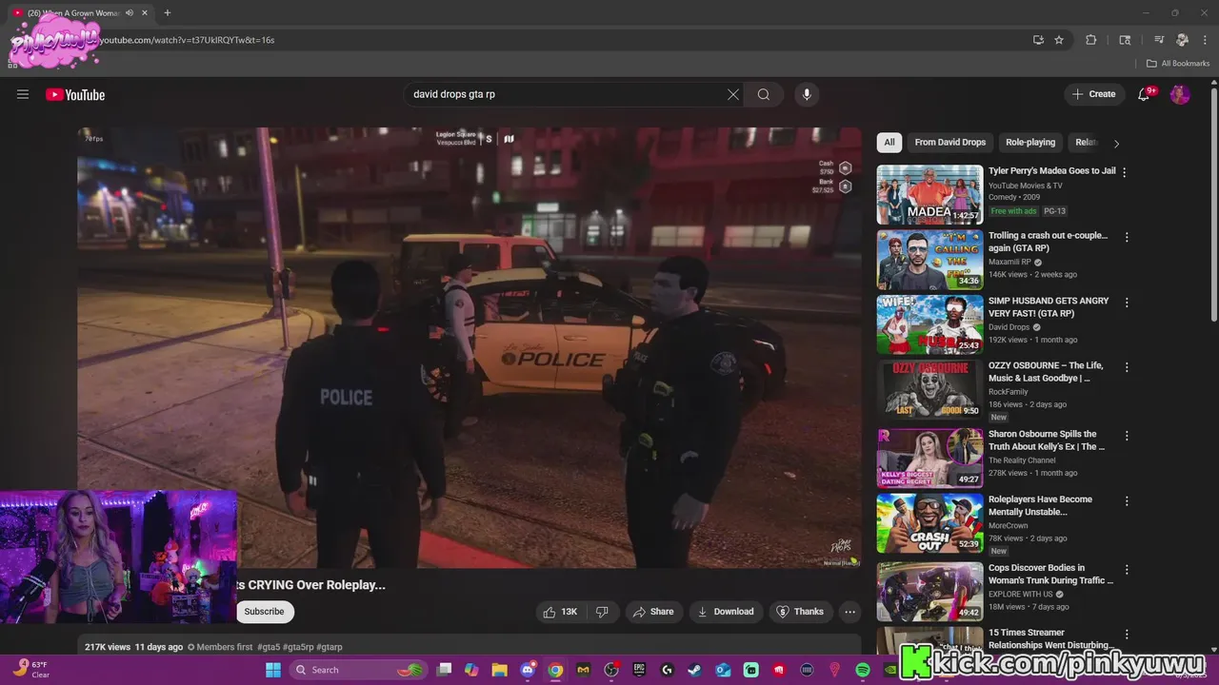Click the Thanks button
The image size is (1219, 685).
(800, 612)
